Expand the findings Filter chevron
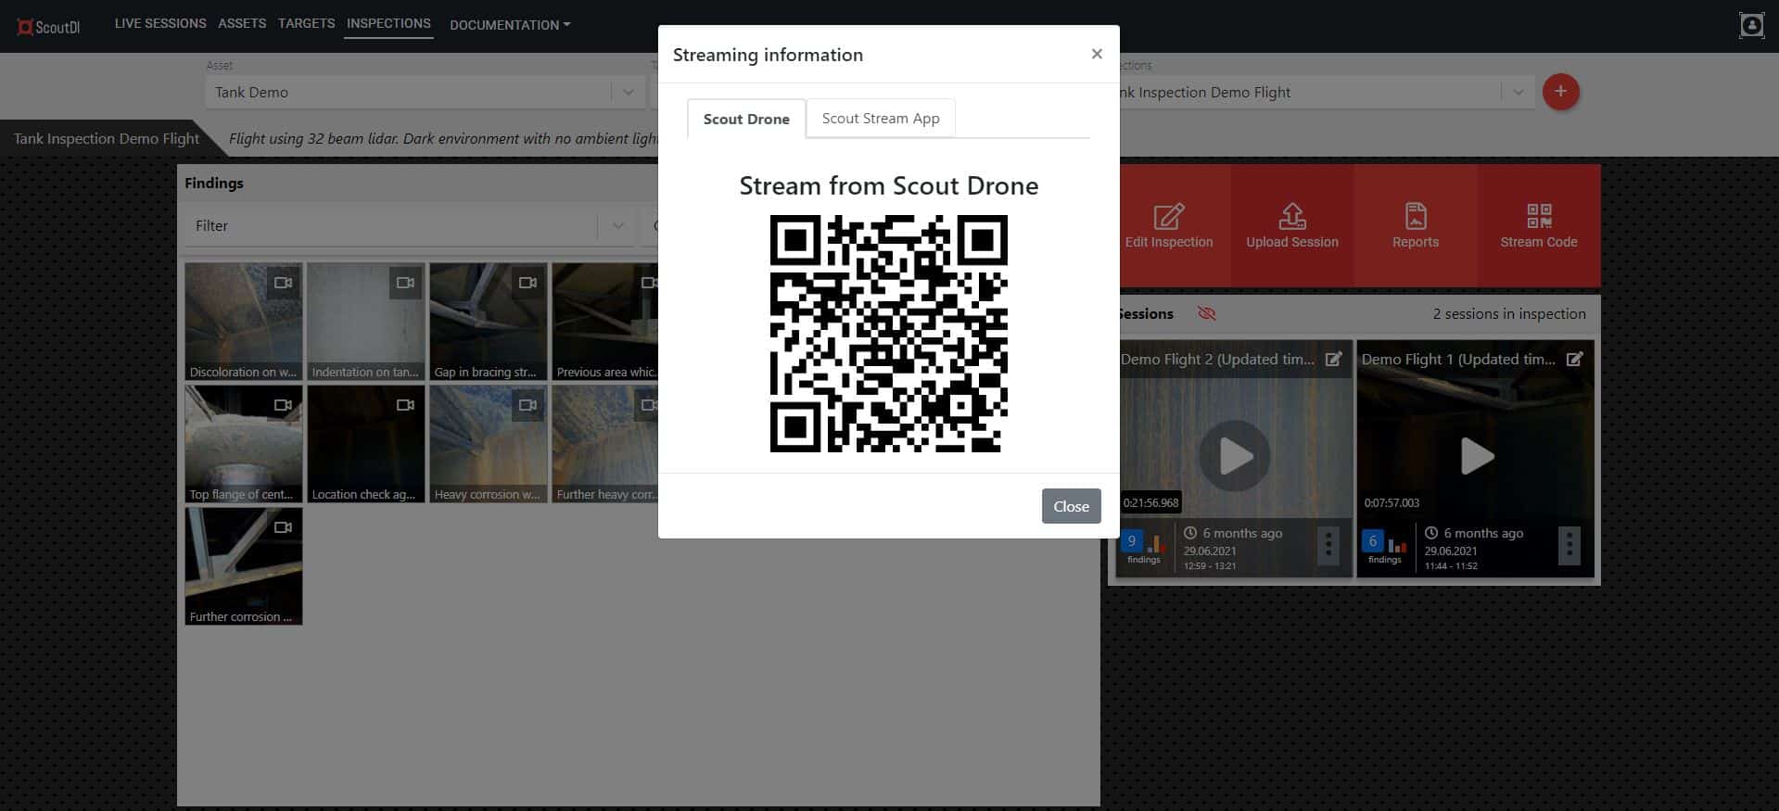 tap(617, 225)
